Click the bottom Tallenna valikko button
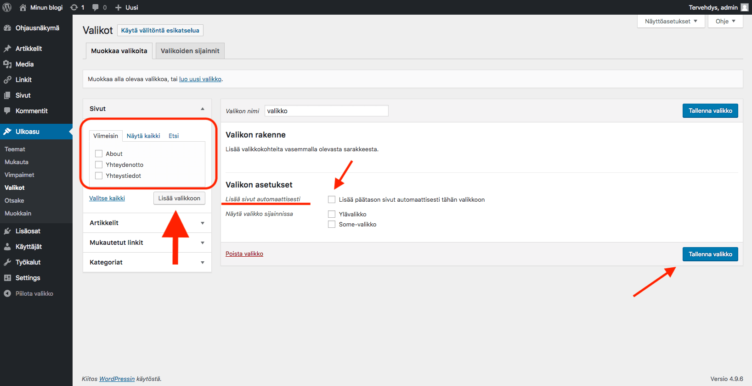Viewport: 752px width, 386px height. (x=710, y=254)
